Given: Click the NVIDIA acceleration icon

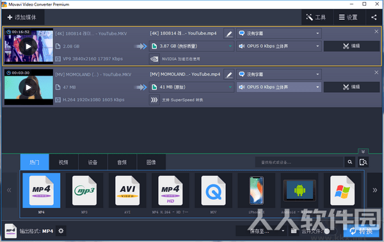Looking at the screenshot, I should (154, 59).
